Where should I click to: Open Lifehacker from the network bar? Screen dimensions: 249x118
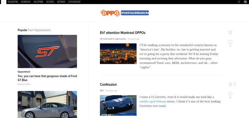[74, 2]
